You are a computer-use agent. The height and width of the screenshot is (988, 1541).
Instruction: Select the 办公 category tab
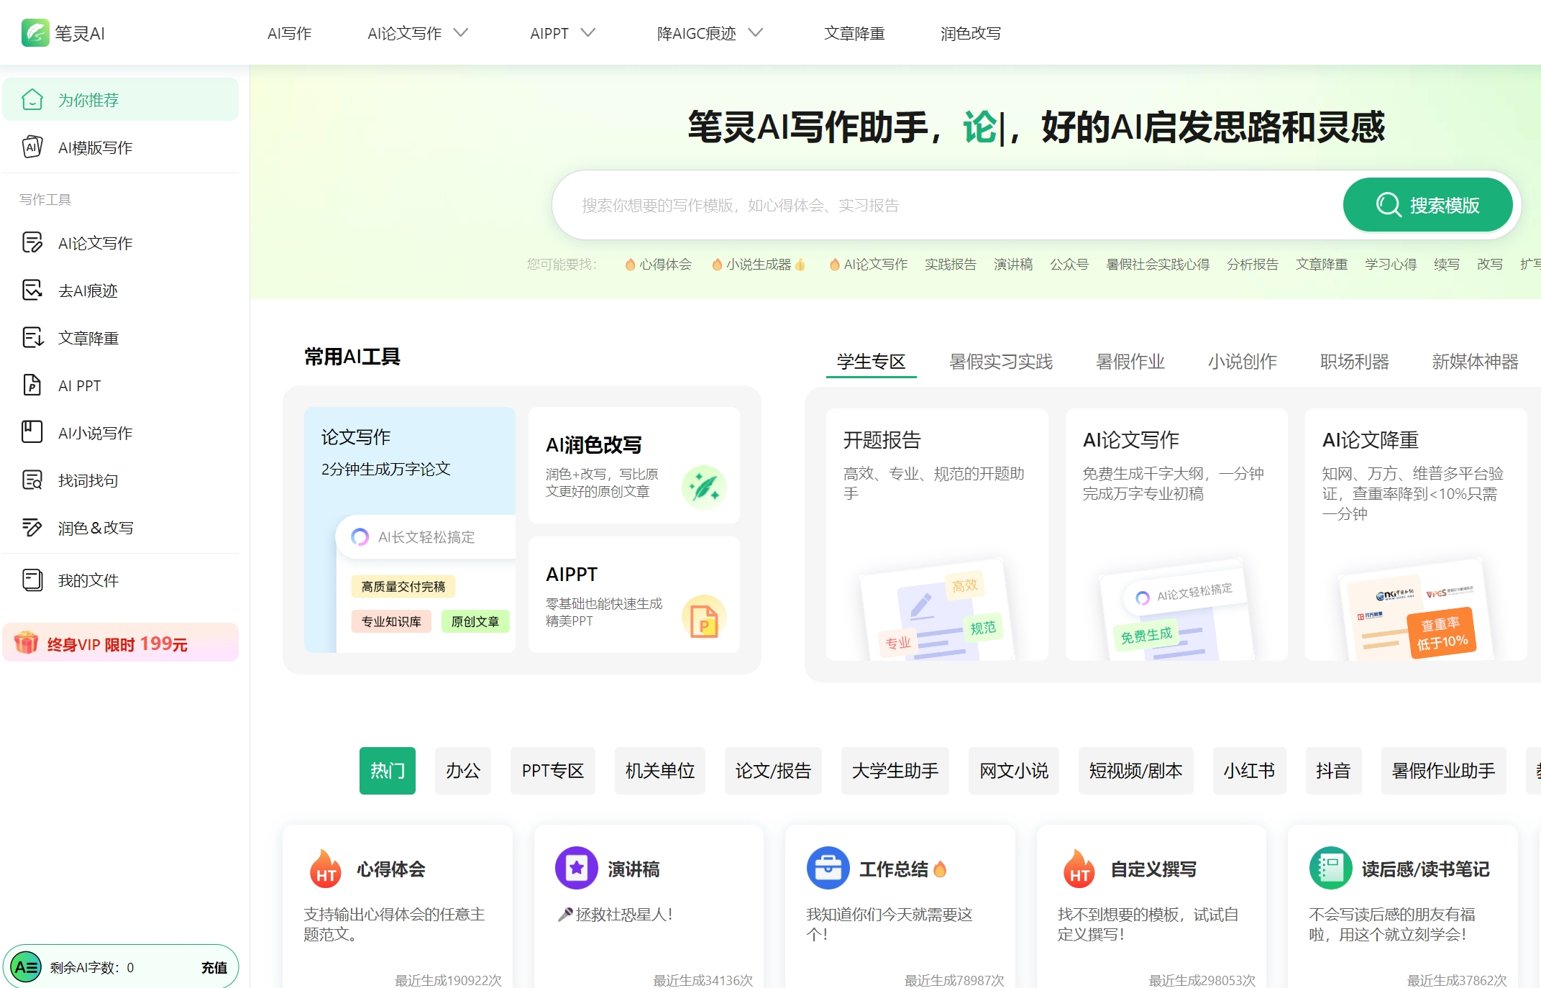point(462,771)
